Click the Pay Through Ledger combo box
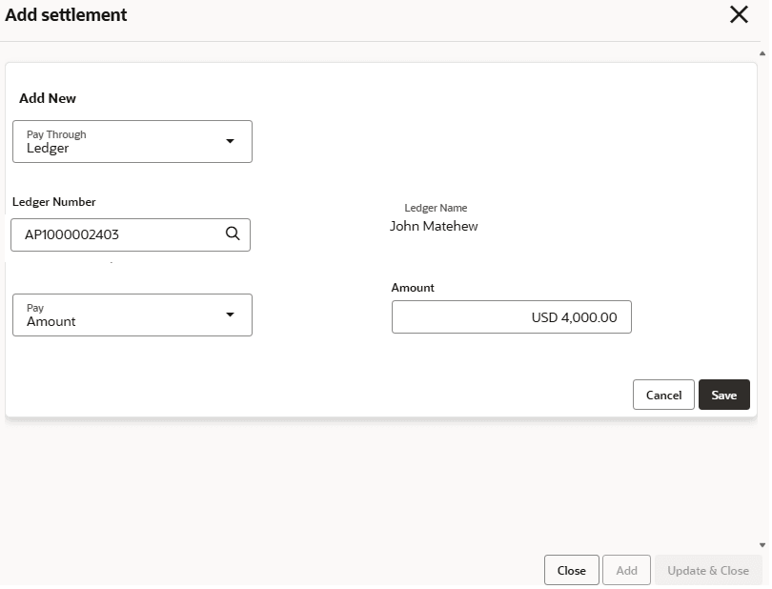 (x=132, y=142)
